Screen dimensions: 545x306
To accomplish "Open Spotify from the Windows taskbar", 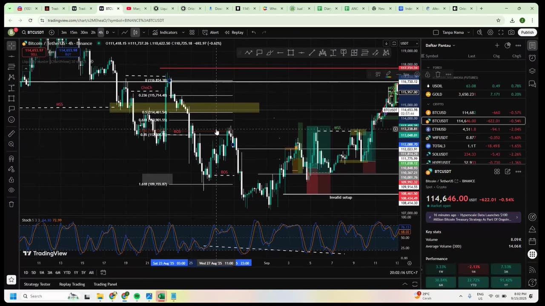I will (137, 296).
